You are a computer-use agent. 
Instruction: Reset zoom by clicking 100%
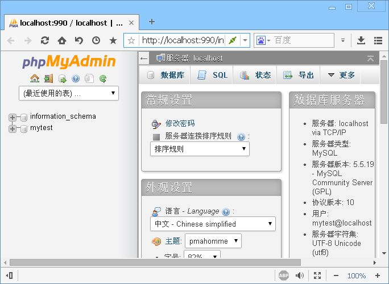coord(357,275)
